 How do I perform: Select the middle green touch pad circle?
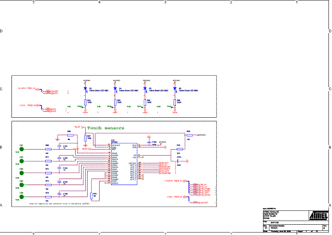point(22,173)
